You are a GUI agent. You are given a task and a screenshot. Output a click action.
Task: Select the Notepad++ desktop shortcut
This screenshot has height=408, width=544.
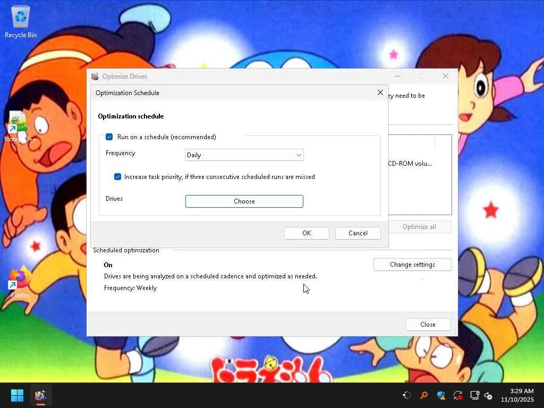(20, 126)
